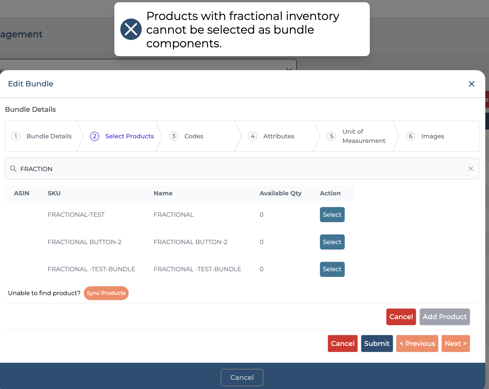The height and width of the screenshot is (389, 489).
Task: Go back with the Previous button
Action: (417, 344)
